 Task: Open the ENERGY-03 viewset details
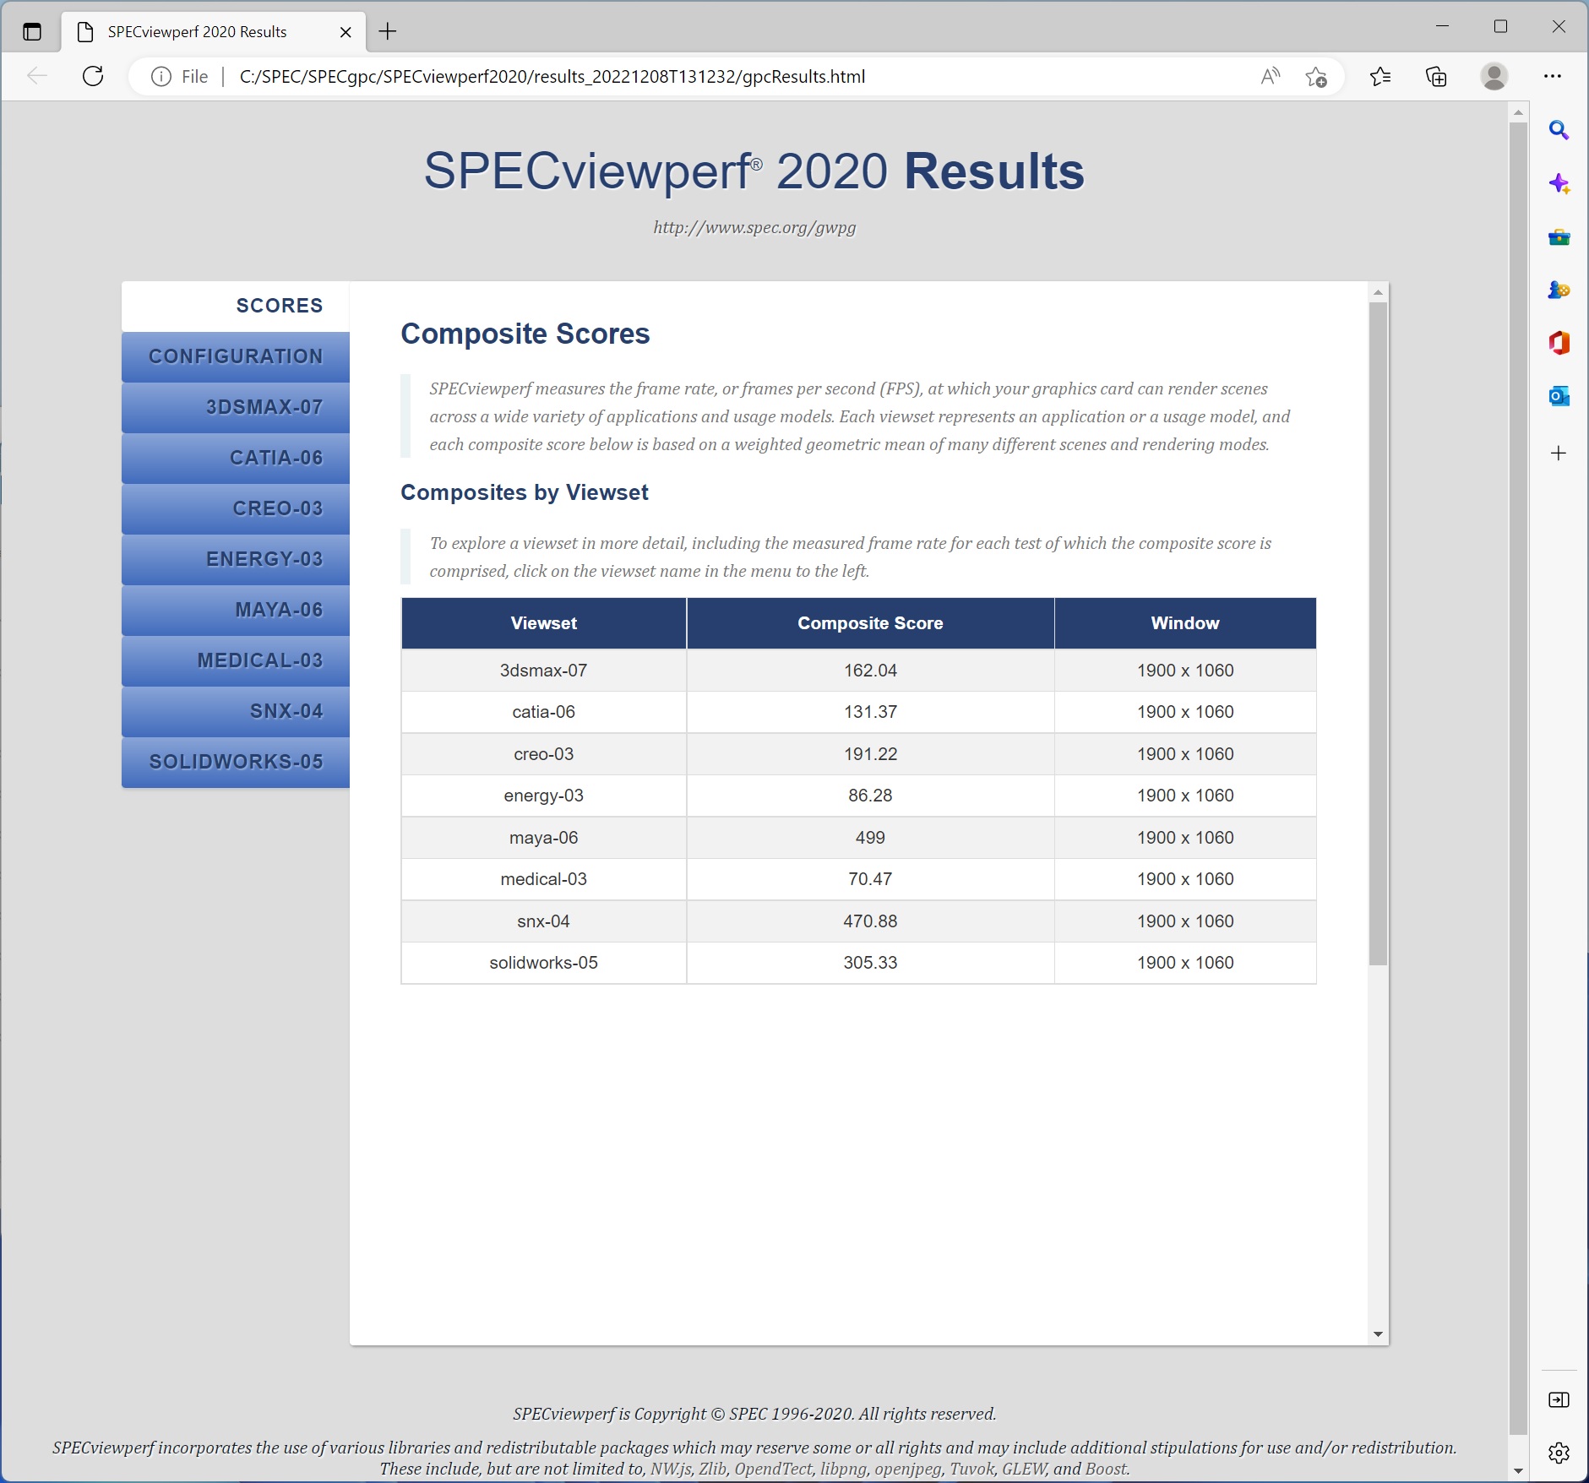236,559
